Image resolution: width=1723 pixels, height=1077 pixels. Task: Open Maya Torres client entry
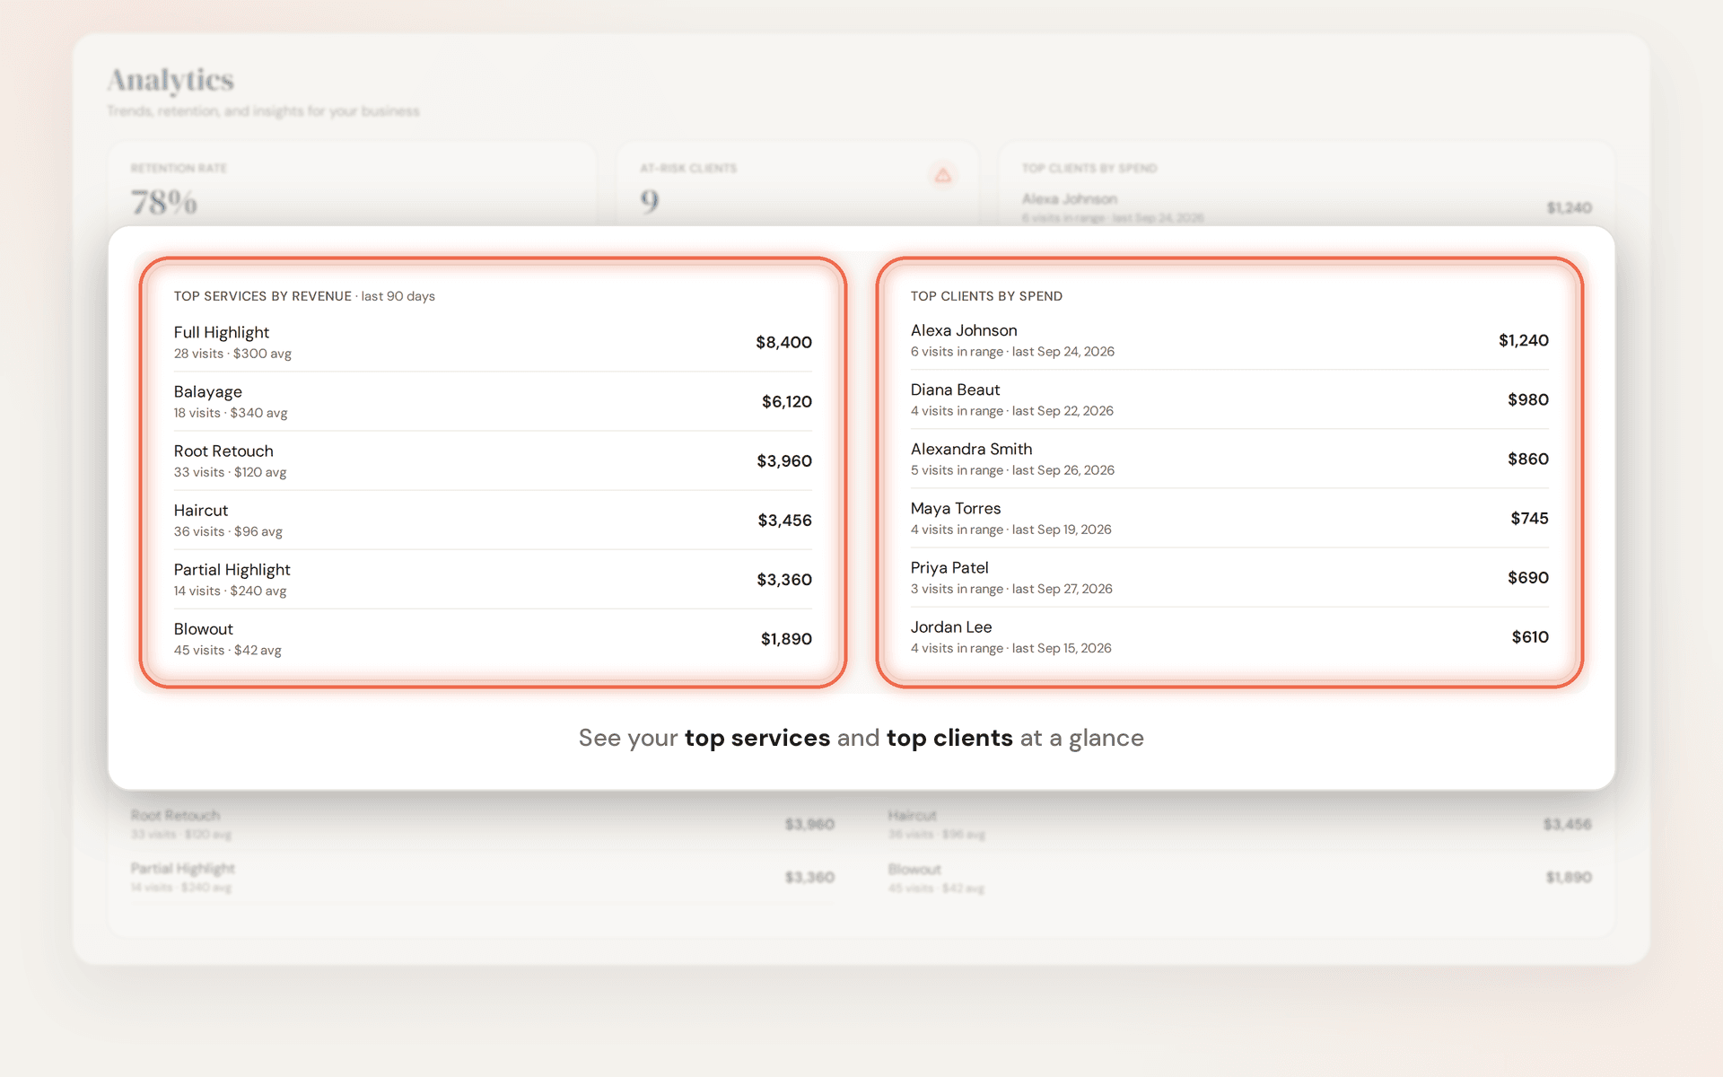coord(1229,518)
